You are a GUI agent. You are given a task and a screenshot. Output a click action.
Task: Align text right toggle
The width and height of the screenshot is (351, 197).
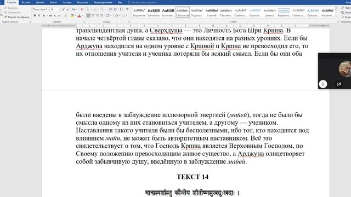pyautogui.click(x=97, y=16)
